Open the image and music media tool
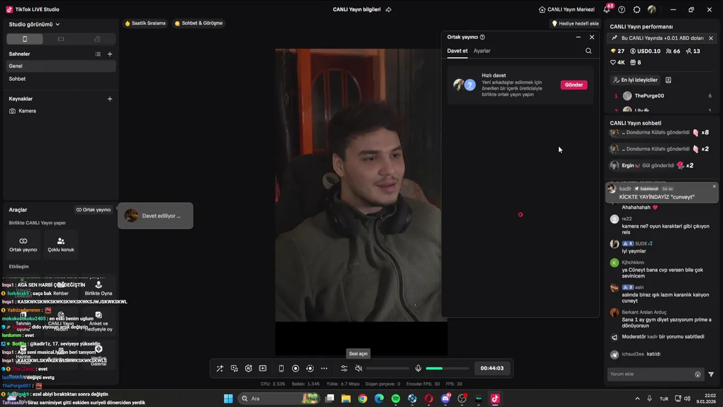This screenshot has width=723, height=407. click(x=234, y=369)
